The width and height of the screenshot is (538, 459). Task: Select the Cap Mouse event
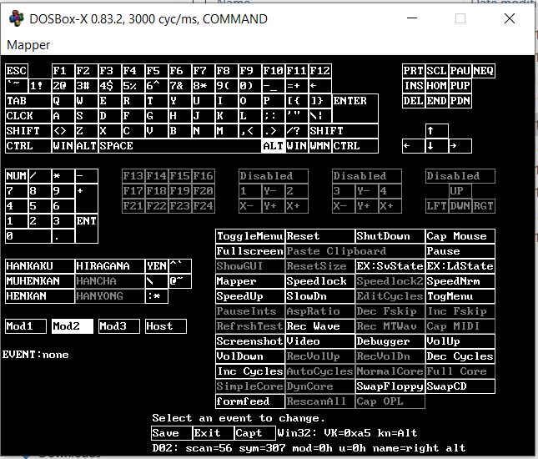click(460, 236)
